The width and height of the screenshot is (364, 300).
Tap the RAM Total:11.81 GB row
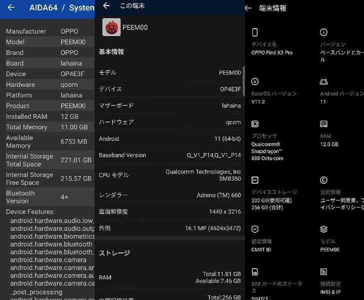coord(169,277)
